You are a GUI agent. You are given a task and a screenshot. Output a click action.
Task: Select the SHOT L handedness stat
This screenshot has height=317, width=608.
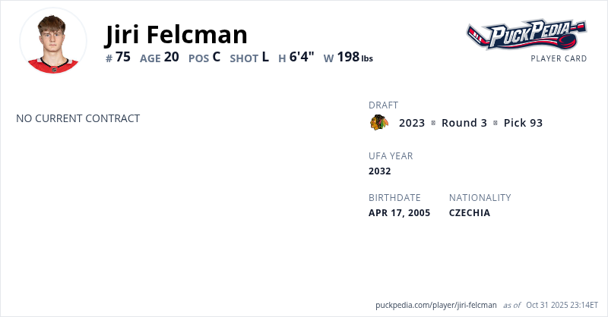coord(249,57)
